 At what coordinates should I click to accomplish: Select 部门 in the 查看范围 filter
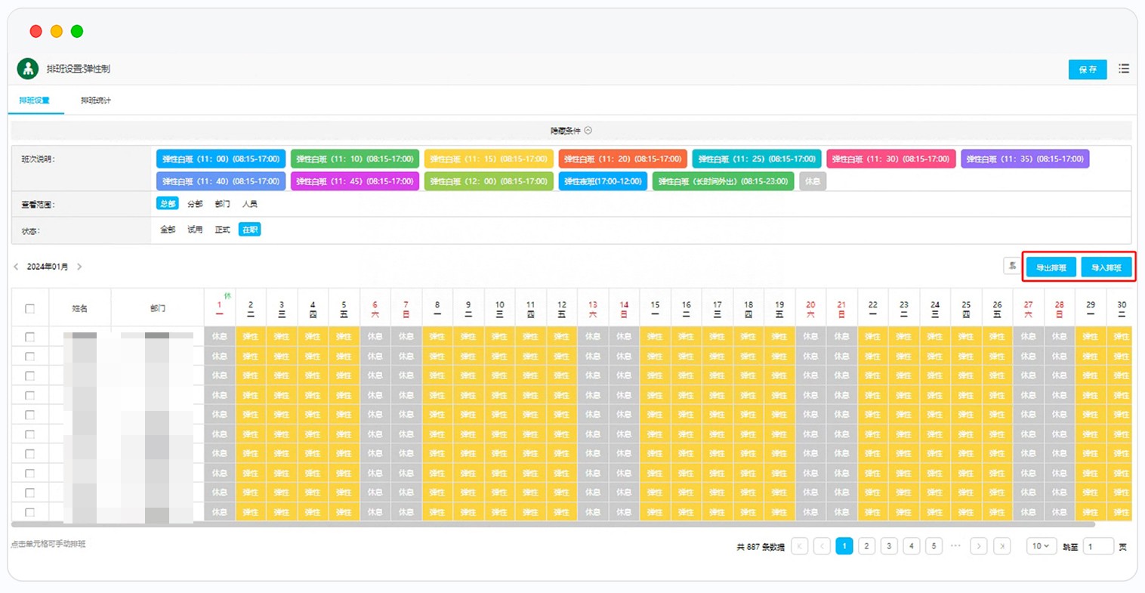(222, 204)
